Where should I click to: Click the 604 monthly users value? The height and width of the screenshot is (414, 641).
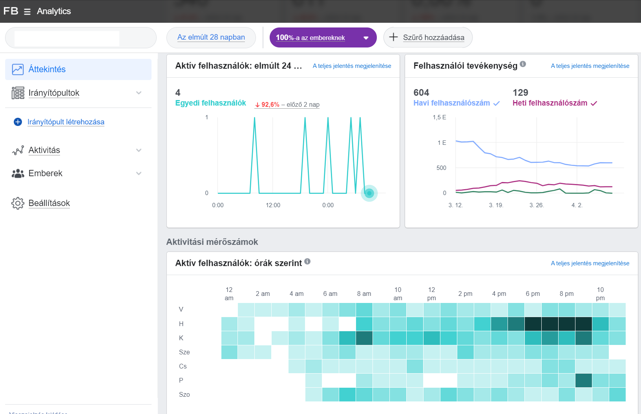(421, 93)
